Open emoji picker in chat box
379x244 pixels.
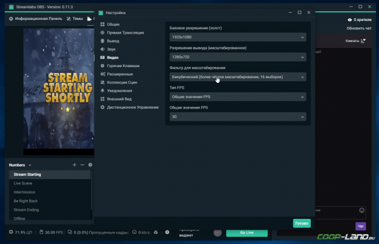coord(362,210)
